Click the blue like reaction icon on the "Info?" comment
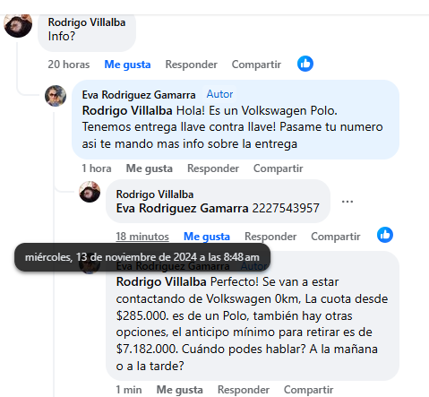429x397 pixels. (x=305, y=64)
